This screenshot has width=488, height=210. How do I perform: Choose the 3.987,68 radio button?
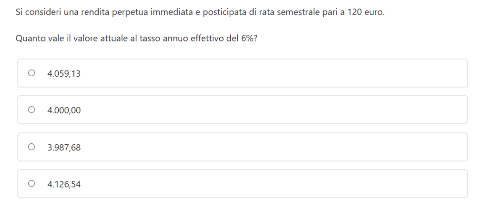click(31, 147)
